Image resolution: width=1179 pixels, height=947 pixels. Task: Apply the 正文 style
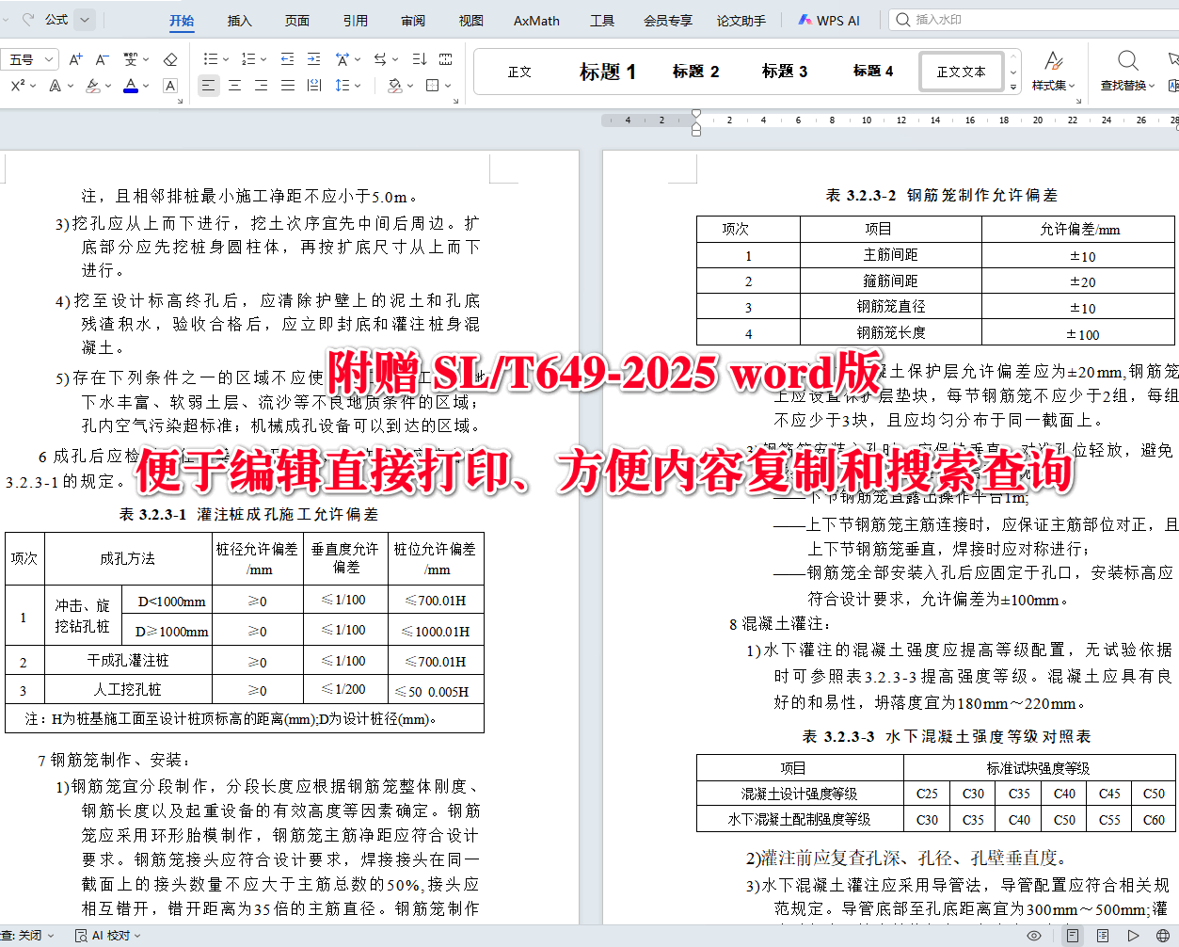519,72
